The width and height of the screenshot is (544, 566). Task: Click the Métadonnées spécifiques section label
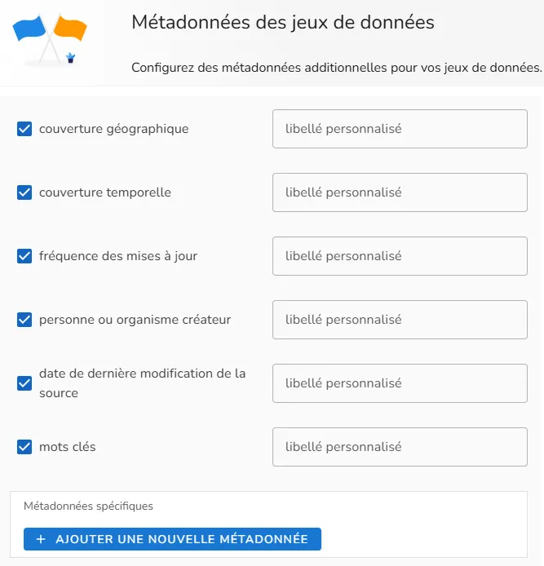[x=88, y=506]
